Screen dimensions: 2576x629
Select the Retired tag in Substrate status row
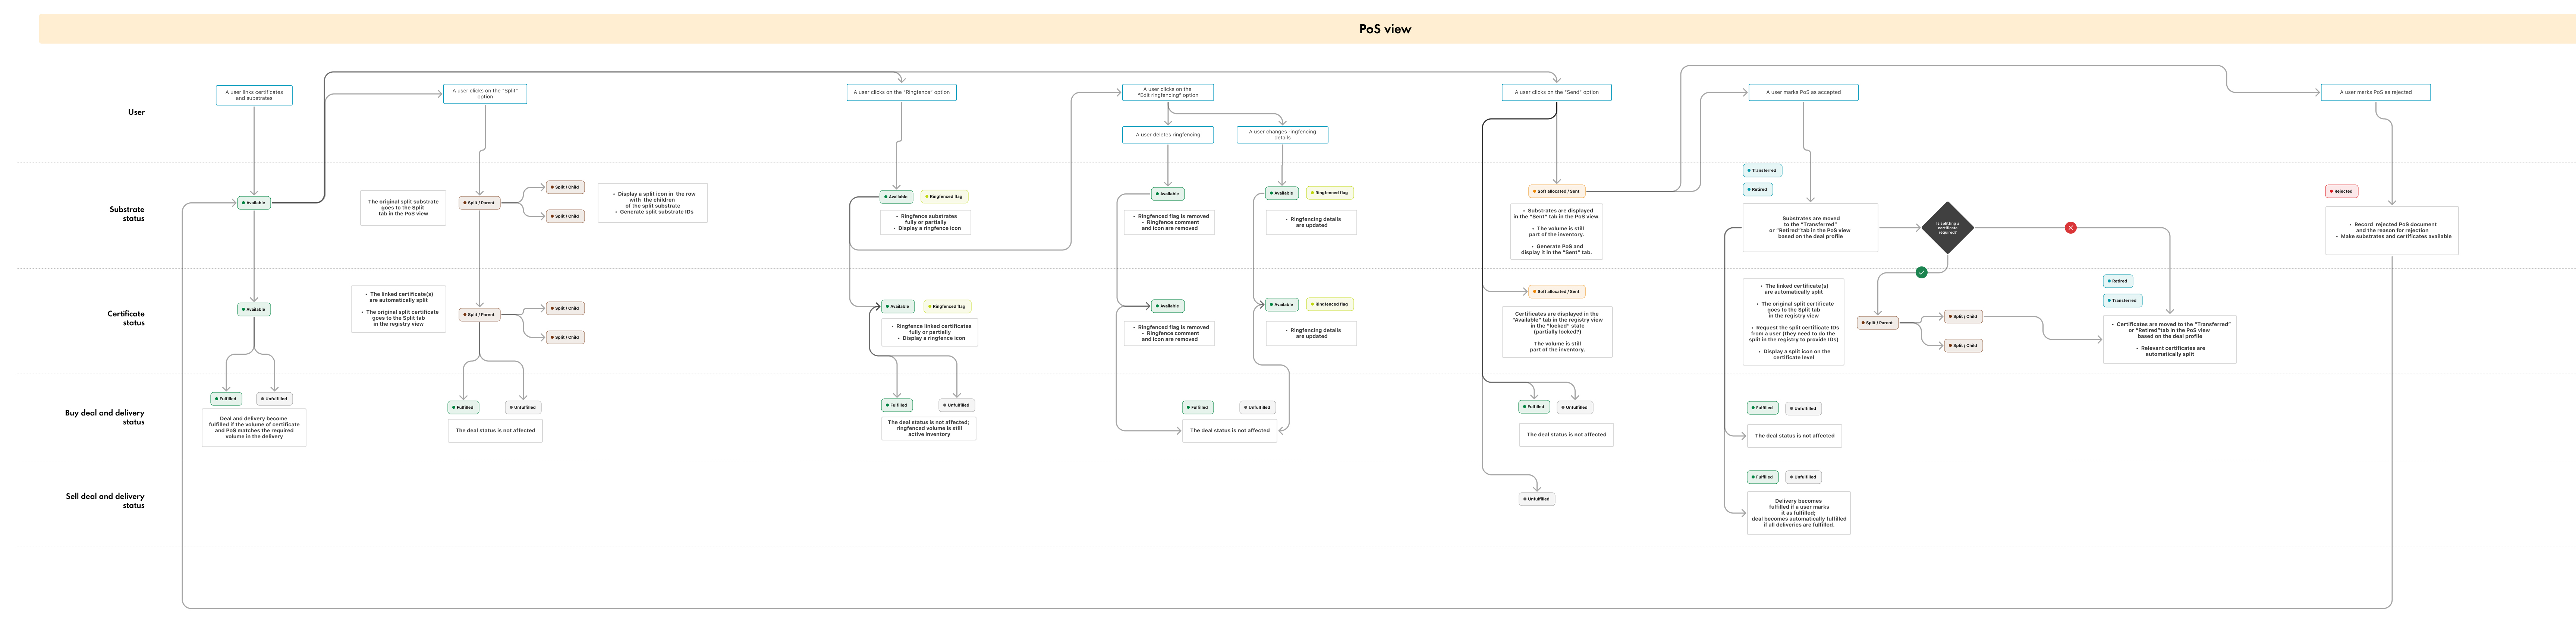pos(1758,189)
